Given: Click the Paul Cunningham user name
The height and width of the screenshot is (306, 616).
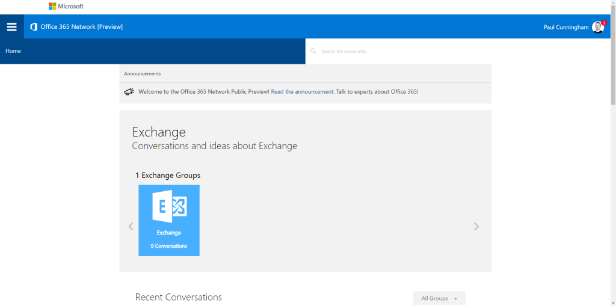Looking at the screenshot, I should click(x=566, y=27).
